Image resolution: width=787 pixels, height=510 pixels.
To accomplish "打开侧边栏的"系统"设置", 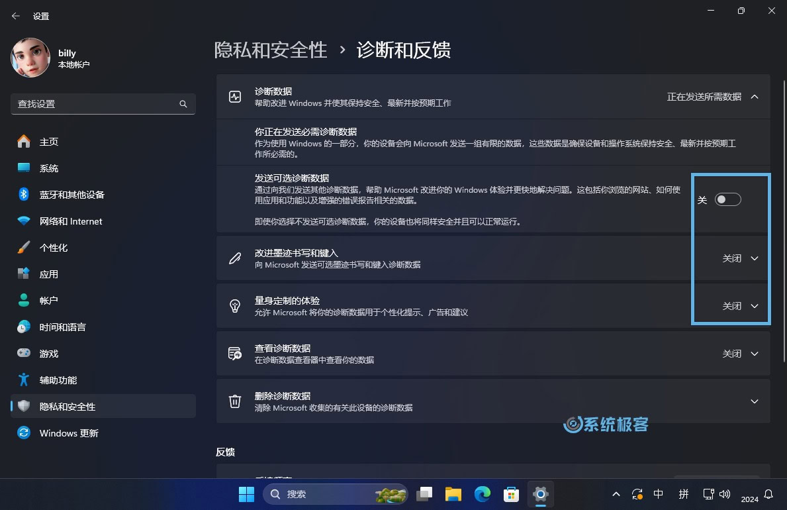I will pyautogui.click(x=48, y=168).
